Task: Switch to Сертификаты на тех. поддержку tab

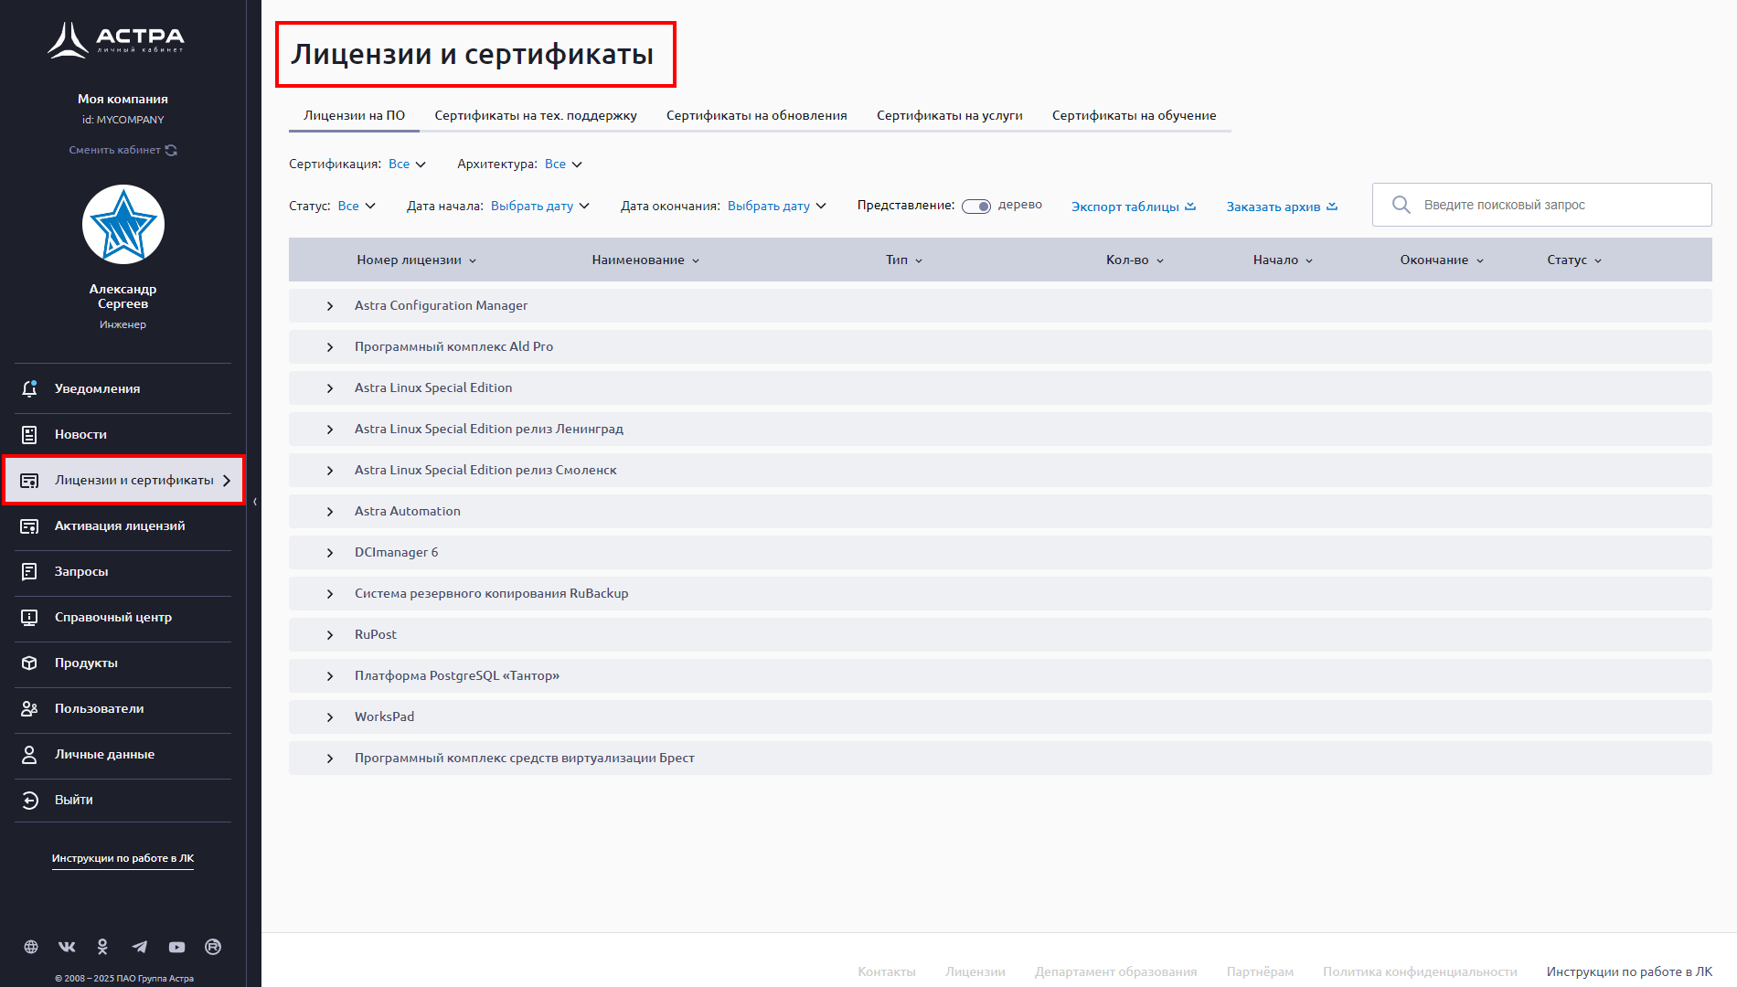Action: (x=536, y=115)
